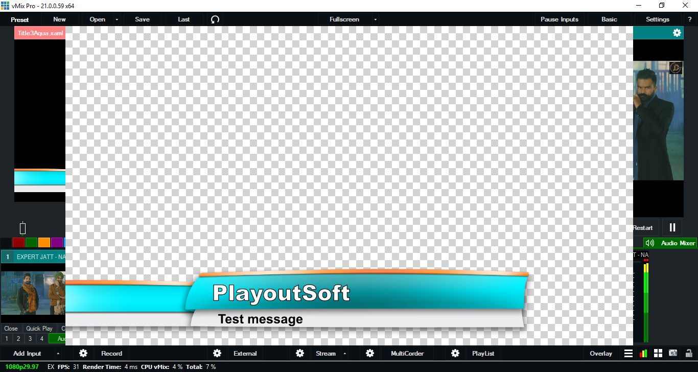Click New in the top bar
Viewport: 698px width, 372px height.
pos(59,19)
